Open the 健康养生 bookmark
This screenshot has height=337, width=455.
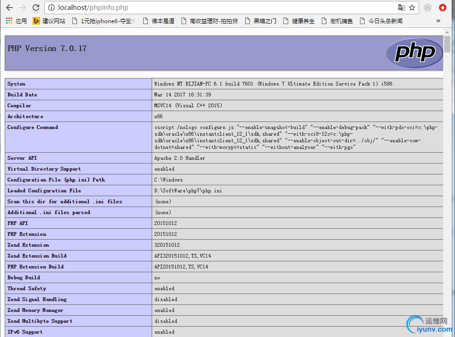pos(299,21)
